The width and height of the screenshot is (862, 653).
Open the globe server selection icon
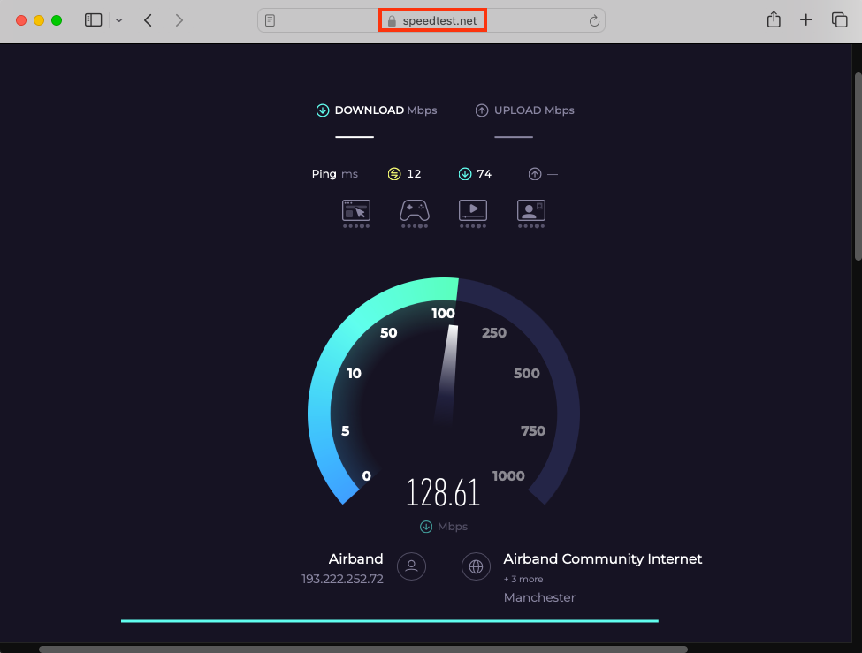476,566
